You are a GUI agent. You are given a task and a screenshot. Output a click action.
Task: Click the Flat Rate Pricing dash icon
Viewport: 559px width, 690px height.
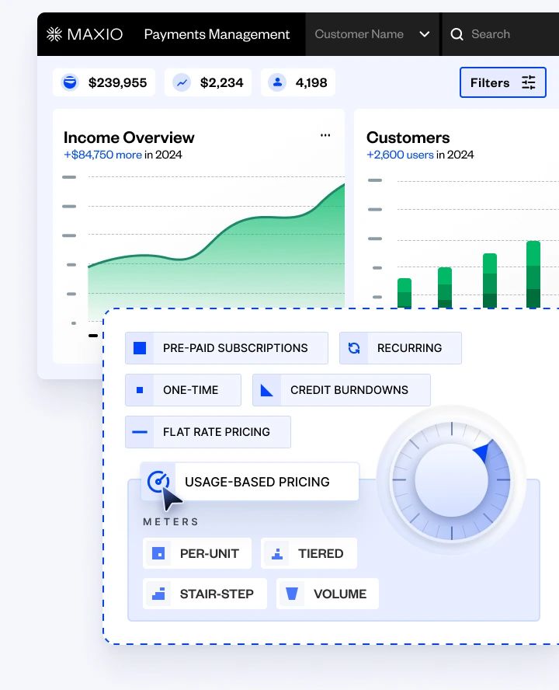(x=140, y=432)
